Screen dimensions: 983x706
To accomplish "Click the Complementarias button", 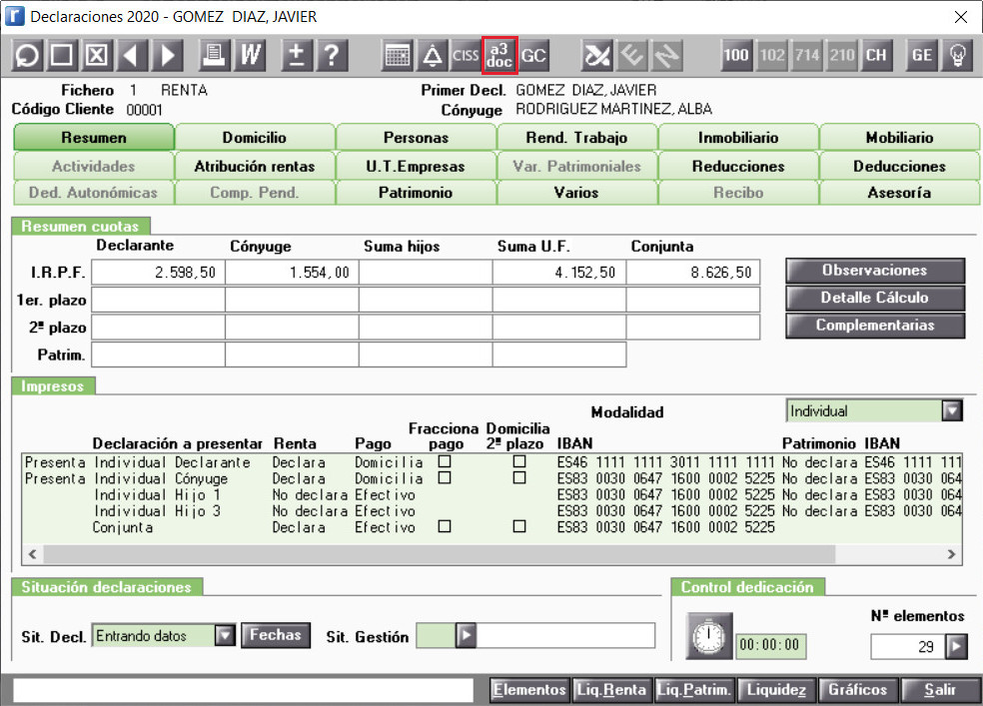I will click(x=875, y=326).
